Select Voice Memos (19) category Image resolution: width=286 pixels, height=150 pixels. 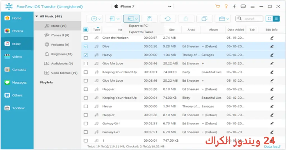tap(58, 73)
